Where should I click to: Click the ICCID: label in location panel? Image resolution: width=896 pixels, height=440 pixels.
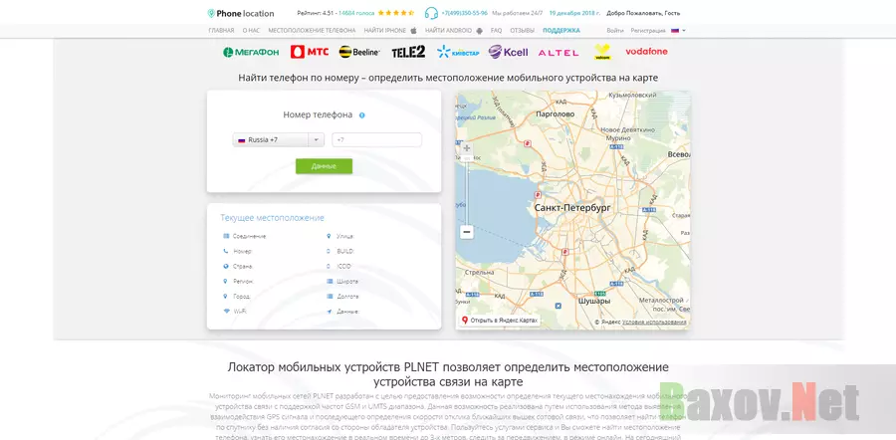click(x=344, y=266)
